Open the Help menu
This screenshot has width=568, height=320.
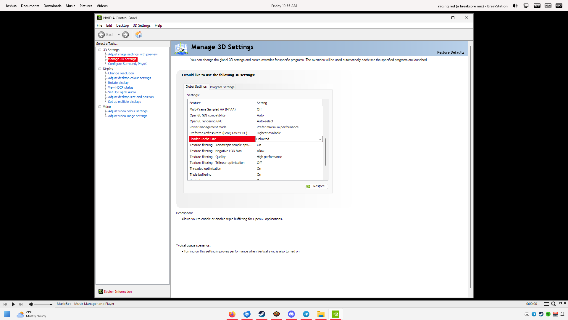158,25
